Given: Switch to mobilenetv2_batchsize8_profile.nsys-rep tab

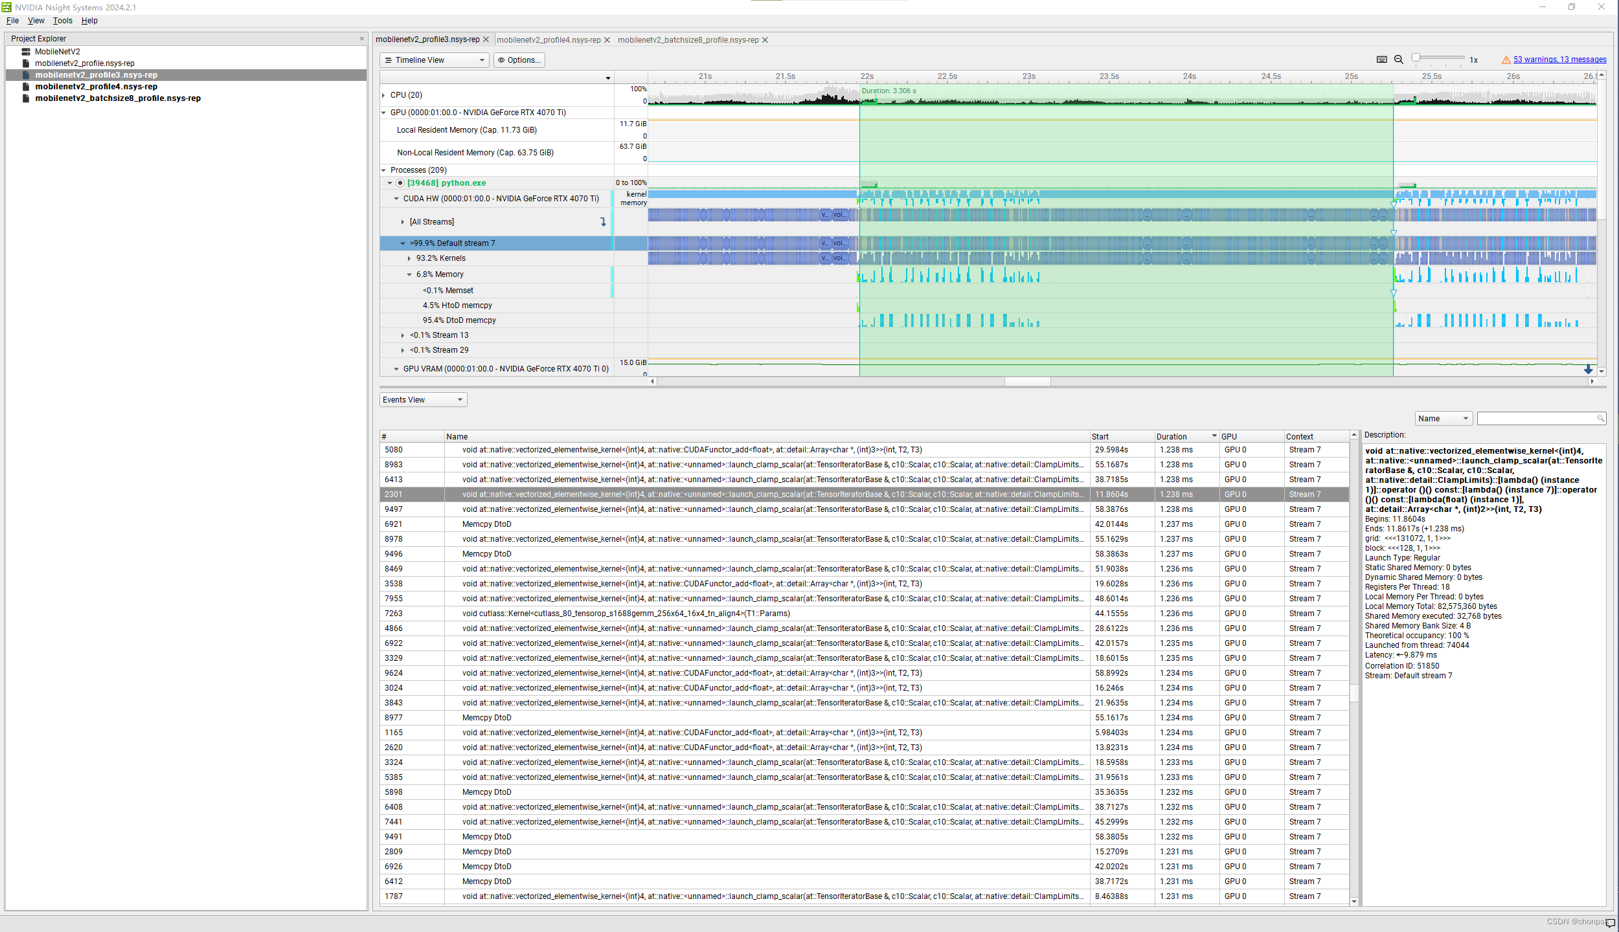Looking at the screenshot, I should [x=688, y=40].
